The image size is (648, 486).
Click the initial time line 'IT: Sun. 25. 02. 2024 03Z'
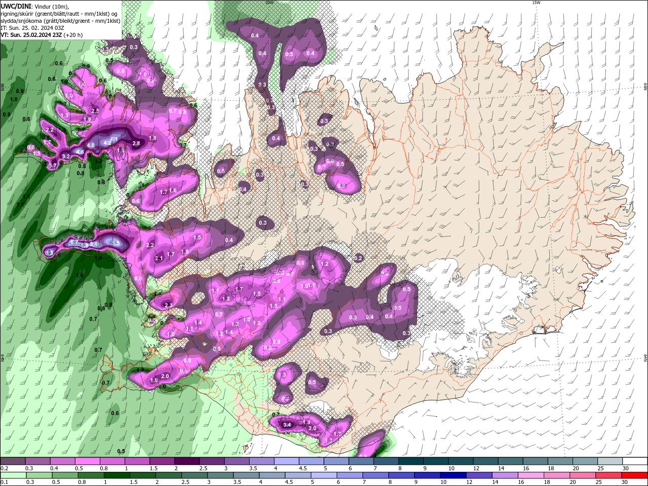tap(31, 28)
